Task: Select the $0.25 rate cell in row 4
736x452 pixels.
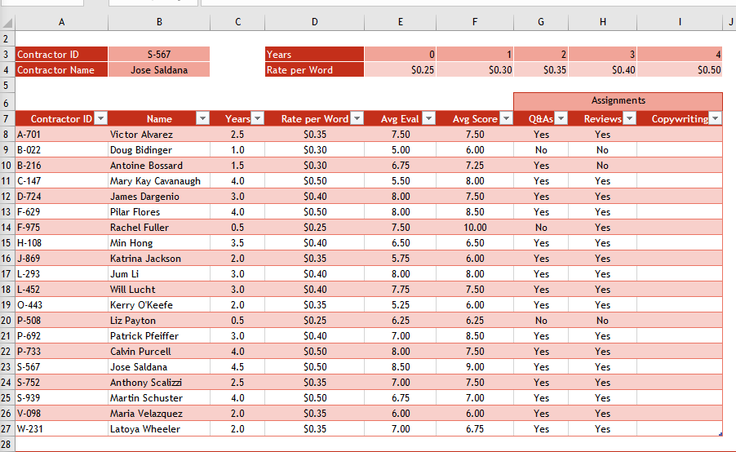Action: pos(400,69)
